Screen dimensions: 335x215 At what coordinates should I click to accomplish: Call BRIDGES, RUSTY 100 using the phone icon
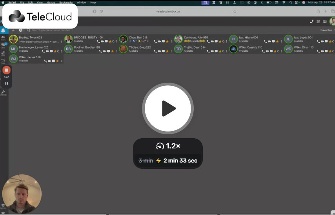(98, 42)
